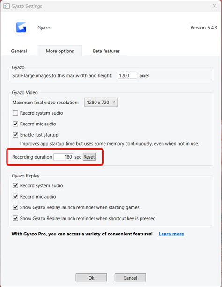Uncheck Record mic audio under Gyazo Video

coord(15,124)
